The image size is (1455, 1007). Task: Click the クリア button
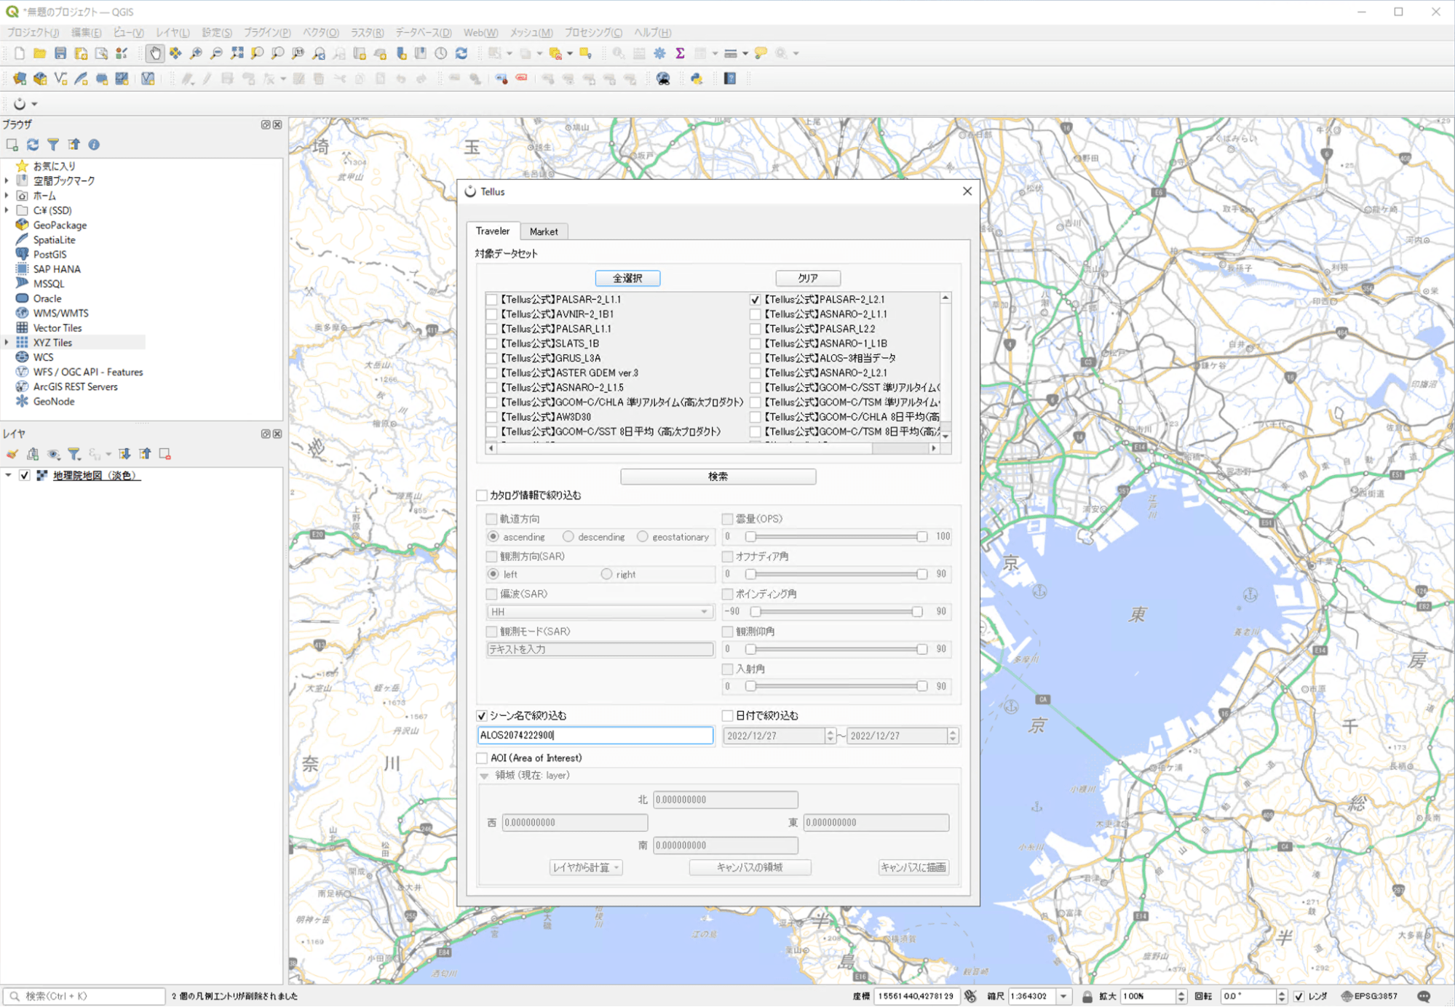808,278
